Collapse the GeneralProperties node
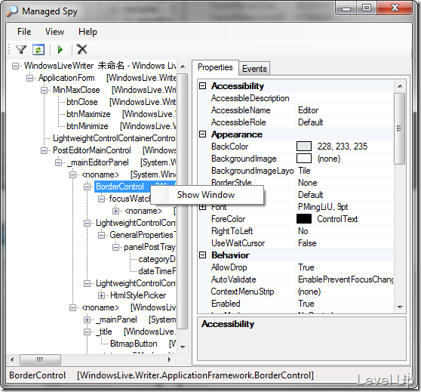The height and width of the screenshot is (392, 421). (101, 235)
